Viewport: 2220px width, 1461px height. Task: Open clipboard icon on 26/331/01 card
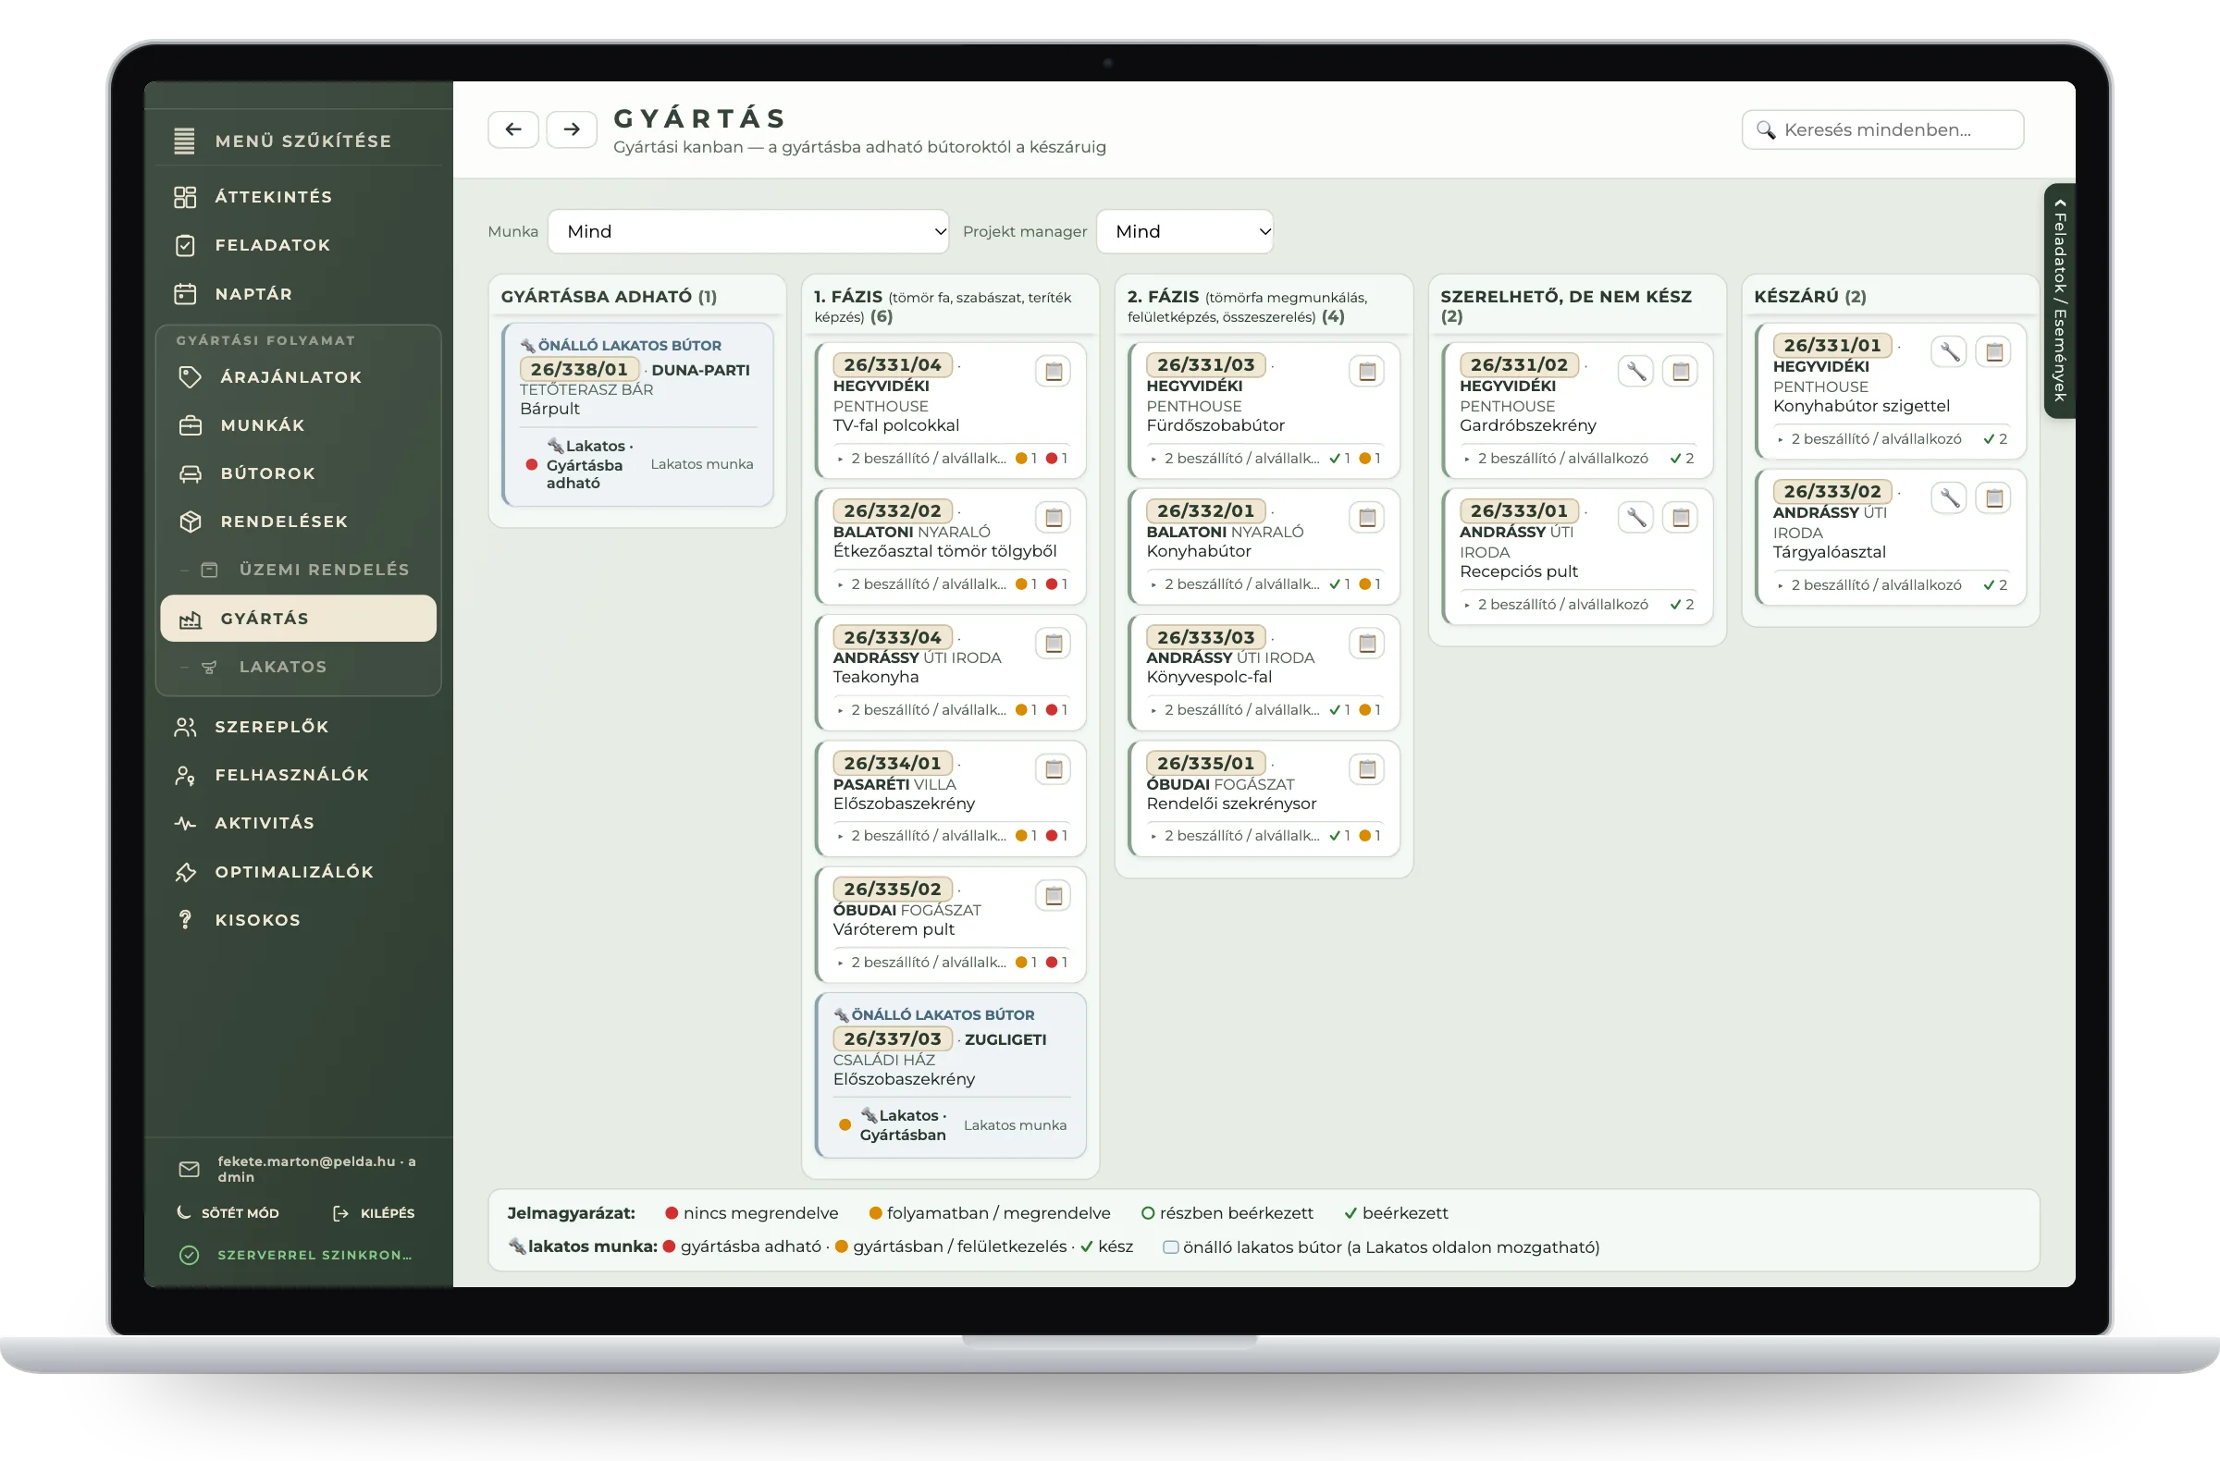[x=1994, y=351]
